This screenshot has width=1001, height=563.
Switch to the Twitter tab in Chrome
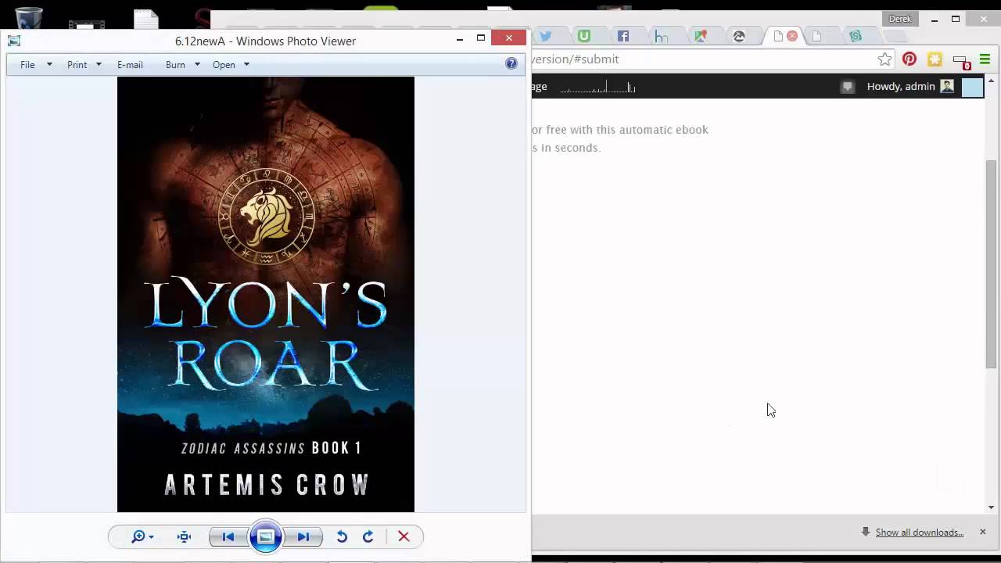pyautogui.click(x=546, y=36)
